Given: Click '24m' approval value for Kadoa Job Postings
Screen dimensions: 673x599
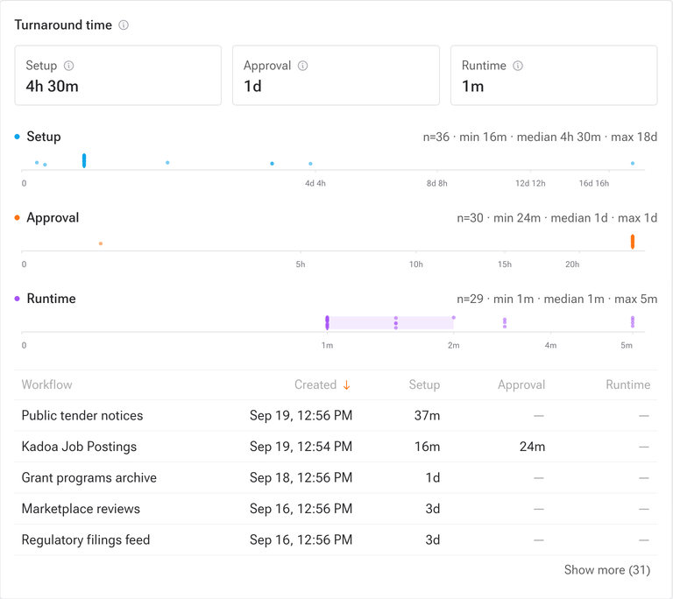Looking at the screenshot, I should point(532,447).
